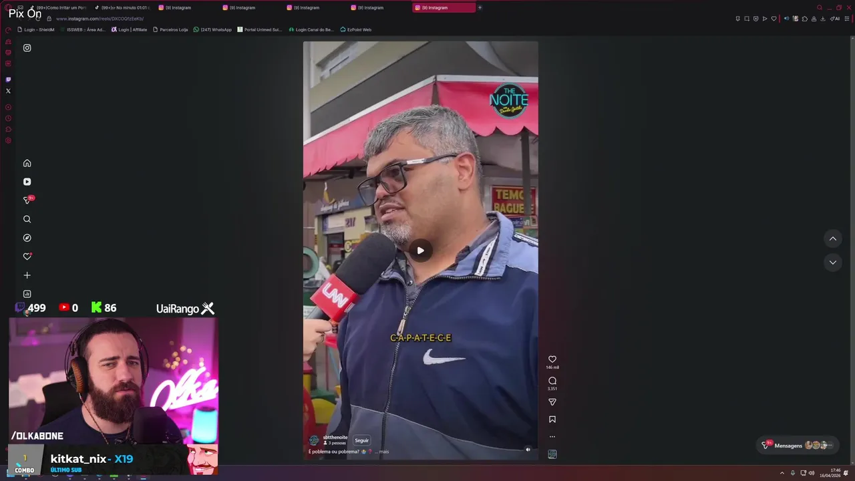Open more options three-dots on reel
This screenshot has width=855, height=481.
(552, 437)
